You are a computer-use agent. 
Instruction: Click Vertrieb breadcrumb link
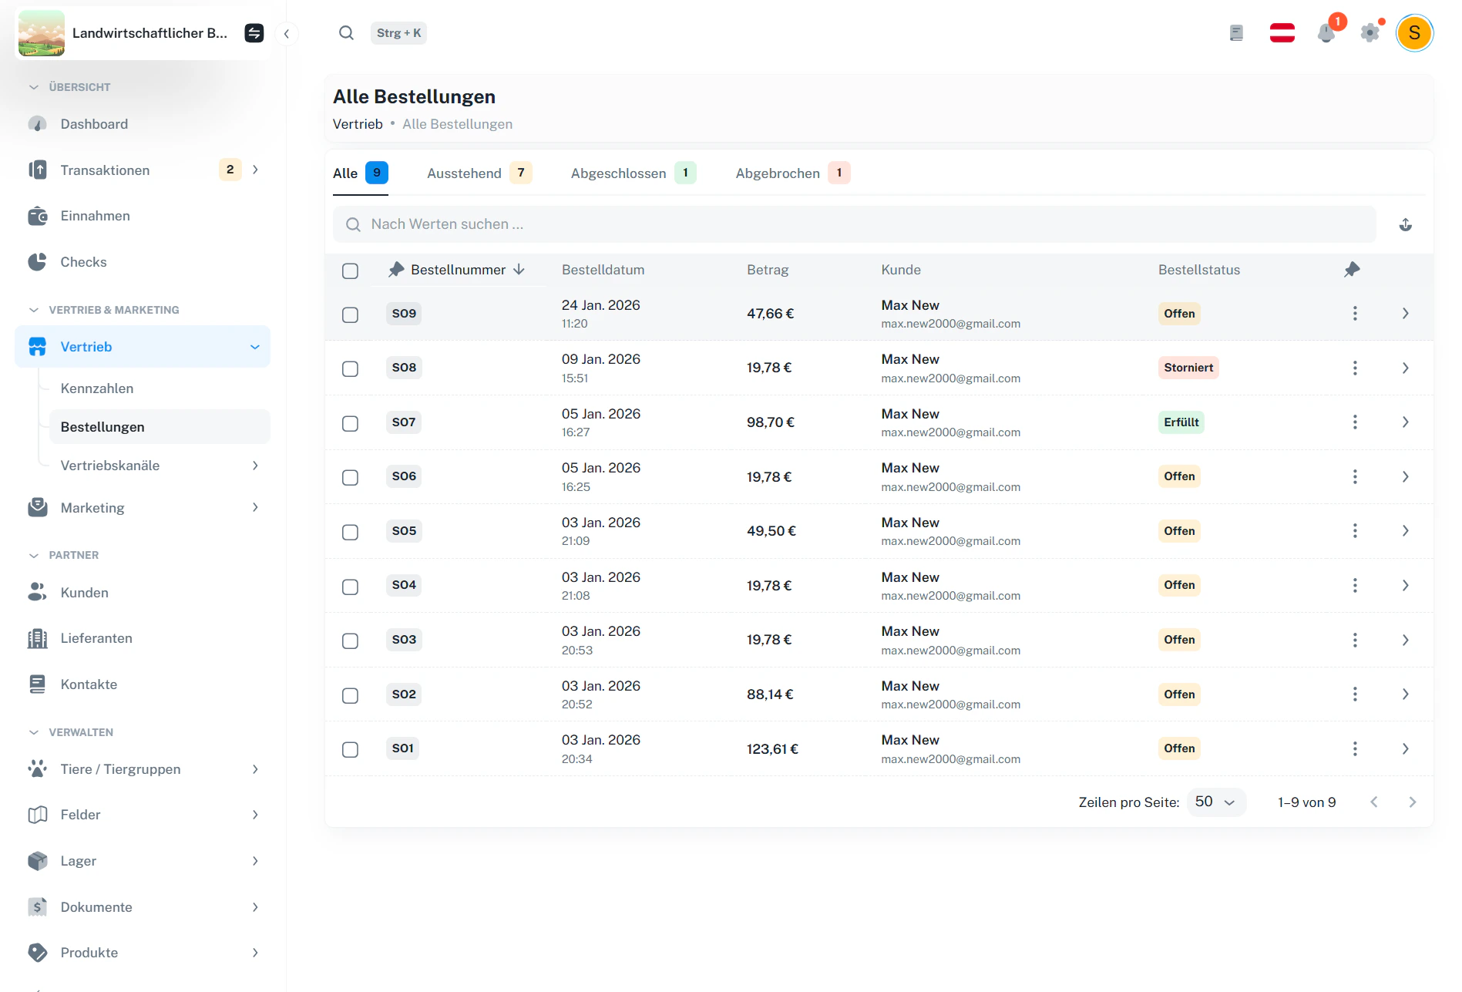(358, 124)
